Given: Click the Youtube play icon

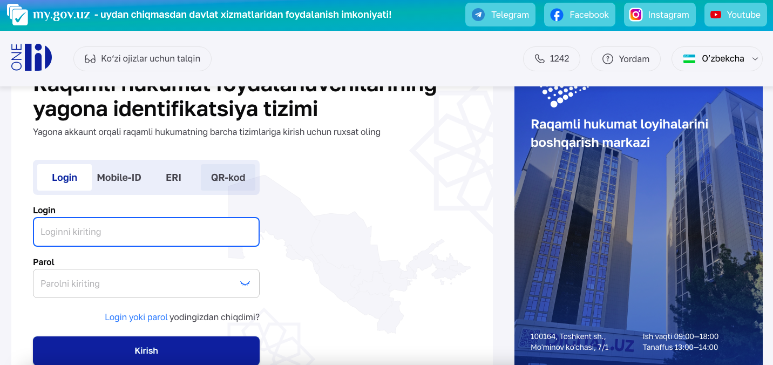Looking at the screenshot, I should tap(716, 15).
